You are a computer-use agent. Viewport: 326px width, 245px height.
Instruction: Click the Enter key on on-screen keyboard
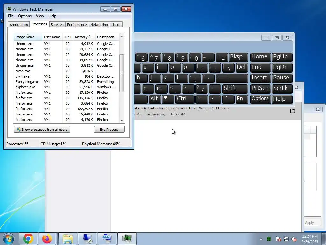232,78
